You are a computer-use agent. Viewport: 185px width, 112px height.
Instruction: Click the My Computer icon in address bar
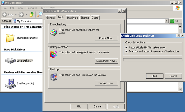click(x=15, y=21)
